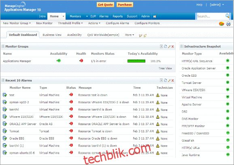The width and height of the screenshot is (234, 165).
Task: Edit the Recent 10 Alarms widget
Action: [x=169, y=80]
